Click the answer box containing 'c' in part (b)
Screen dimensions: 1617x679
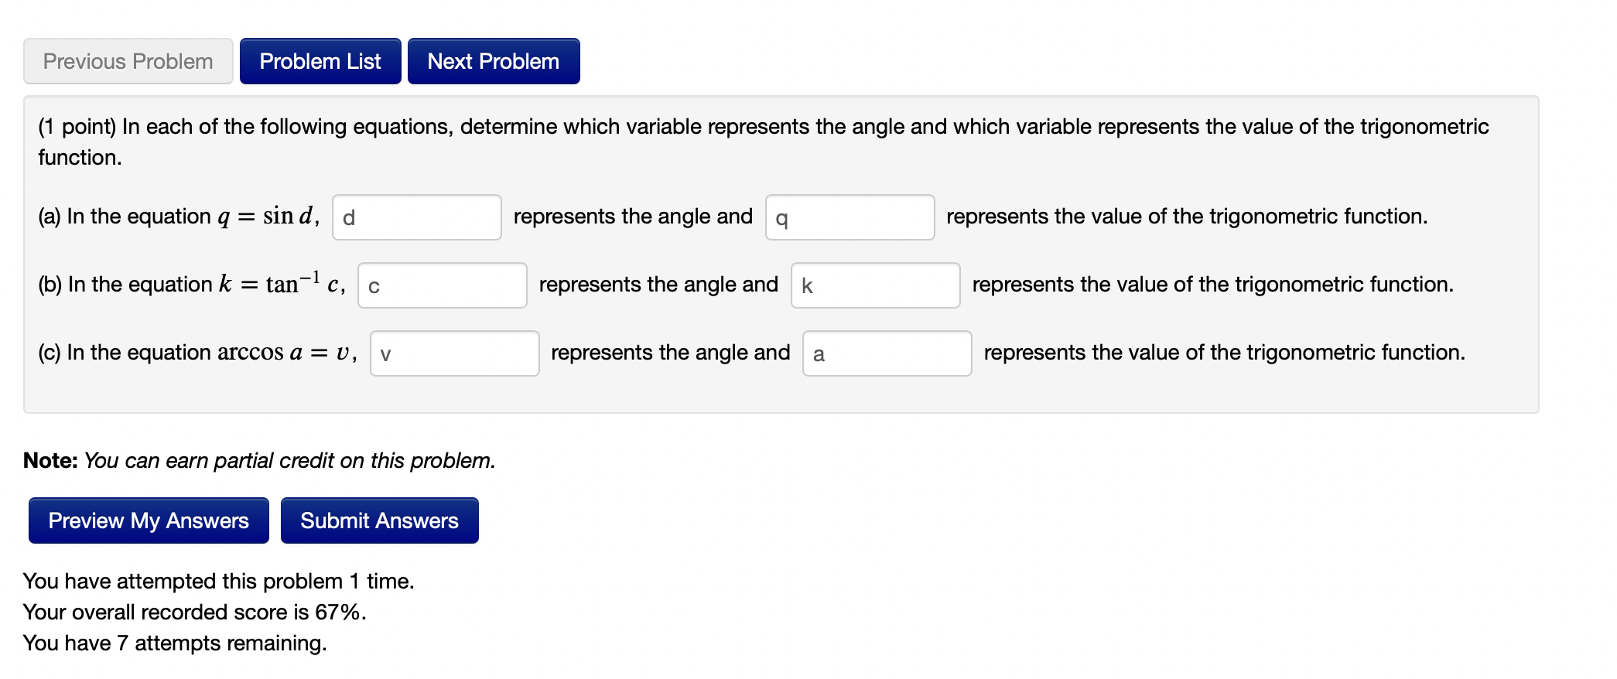[442, 285]
